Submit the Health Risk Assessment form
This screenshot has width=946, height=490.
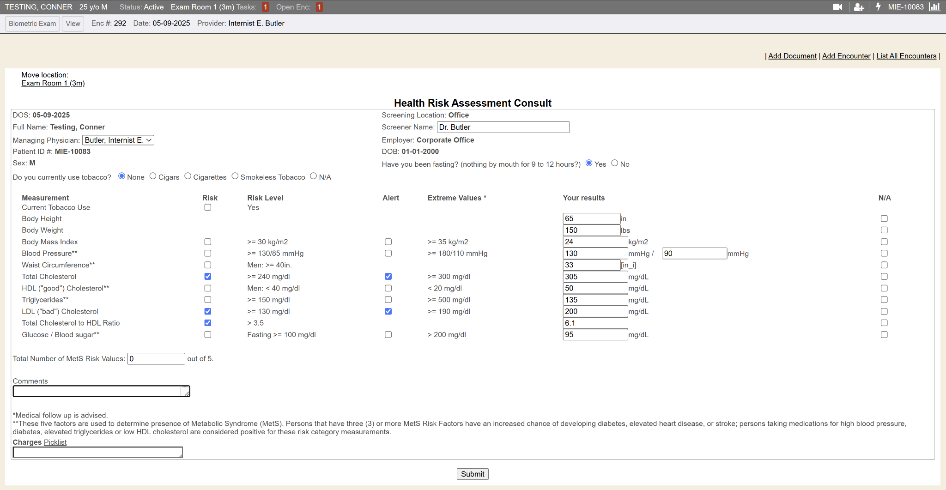coord(472,474)
